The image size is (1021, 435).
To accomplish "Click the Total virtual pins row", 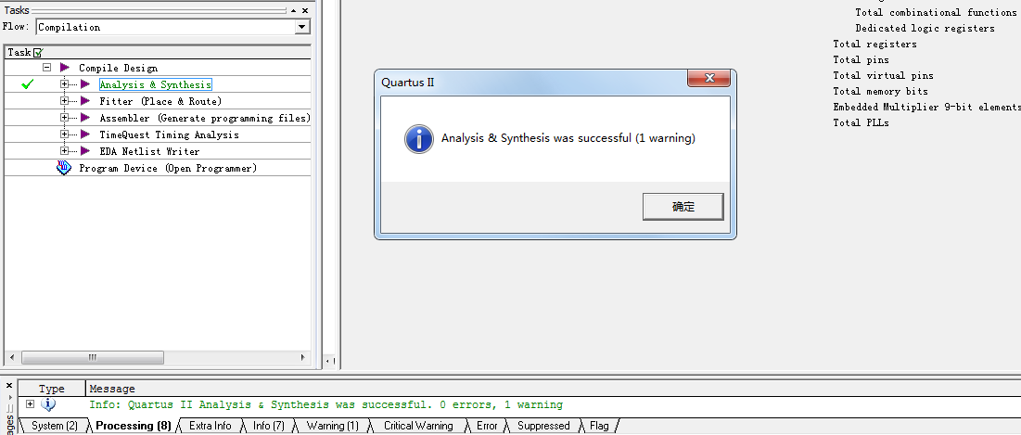I will coord(883,75).
